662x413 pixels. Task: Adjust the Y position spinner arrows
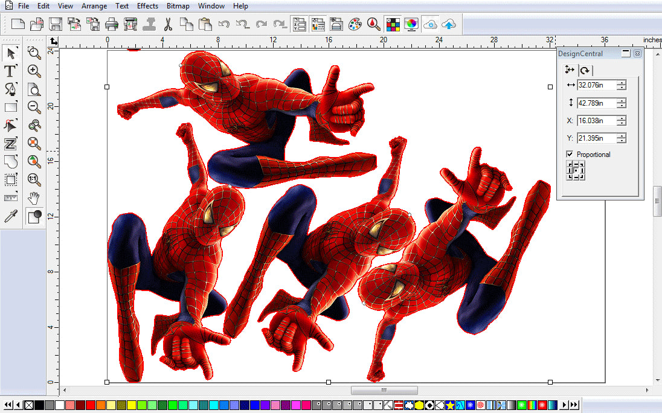click(x=621, y=138)
